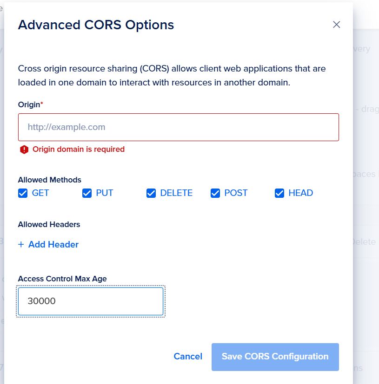Focus the Origin domain input field
379x384 pixels.
point(179,127)
